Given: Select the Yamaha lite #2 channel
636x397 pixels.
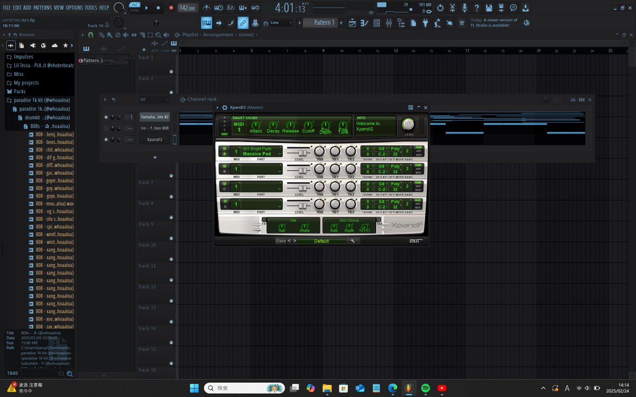Looking at the screenshot, I should tap(155, 116).
